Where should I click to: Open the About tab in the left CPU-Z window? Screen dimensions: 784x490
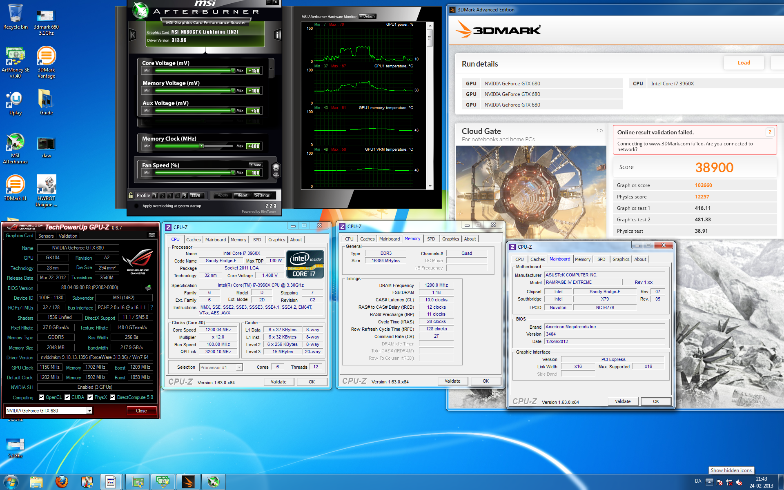(296, 240)
